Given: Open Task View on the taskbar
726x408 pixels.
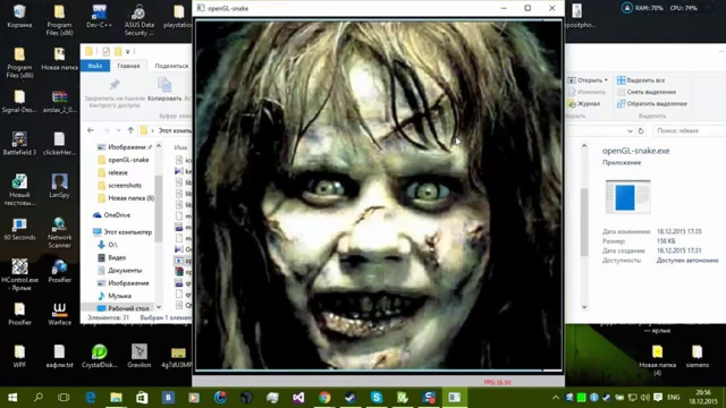Looking at the screenshot, I should (64, 397).
